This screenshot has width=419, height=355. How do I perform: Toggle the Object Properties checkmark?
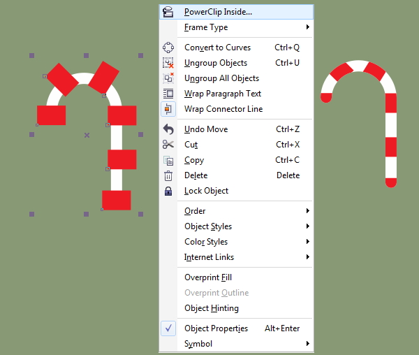[x=168, y=328]
